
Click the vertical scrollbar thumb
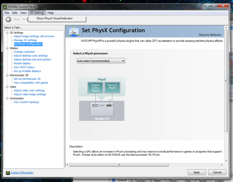tap(226, 81)
